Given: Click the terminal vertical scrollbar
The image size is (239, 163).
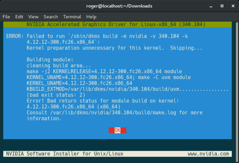Looking at the screenshot, I should click(x=237, y=91).
